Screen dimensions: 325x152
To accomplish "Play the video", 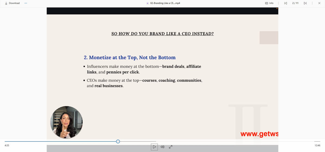I will coord(154,147).
